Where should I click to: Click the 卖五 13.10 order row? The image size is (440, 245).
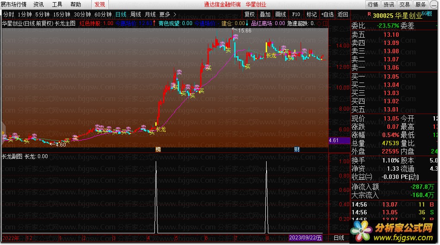(394, 35)
